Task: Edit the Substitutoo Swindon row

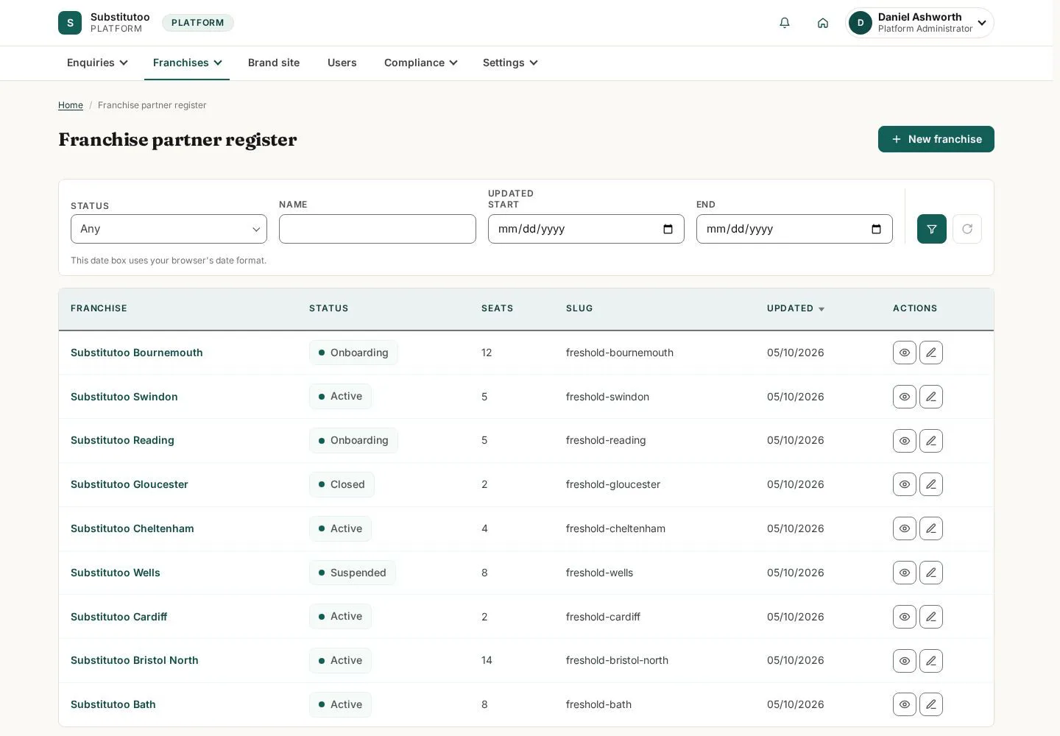Action: pos(931,397)
